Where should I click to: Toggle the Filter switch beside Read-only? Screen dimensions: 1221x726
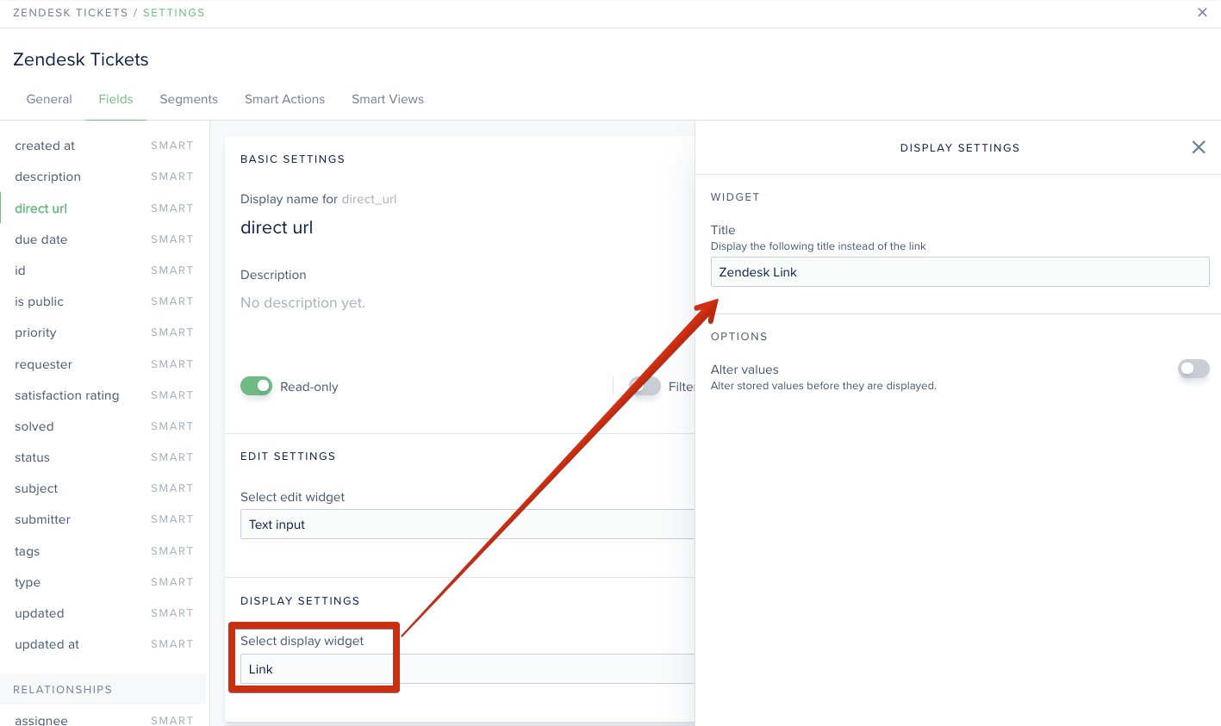click(x=645, y=386)
